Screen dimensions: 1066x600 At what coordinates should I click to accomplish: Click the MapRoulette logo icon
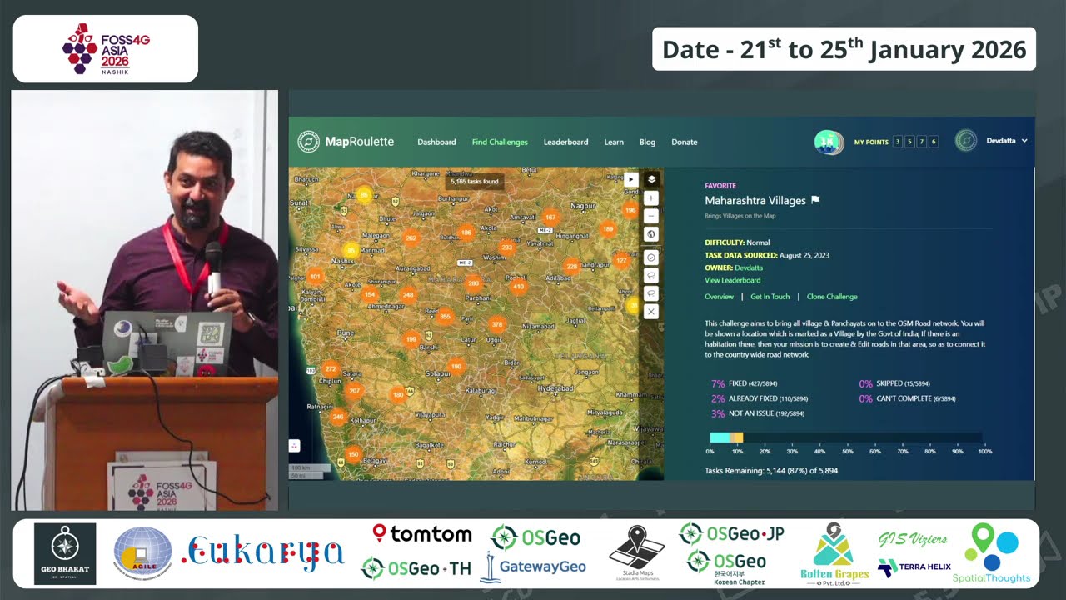pyautogui.click(x=308, y=142)
